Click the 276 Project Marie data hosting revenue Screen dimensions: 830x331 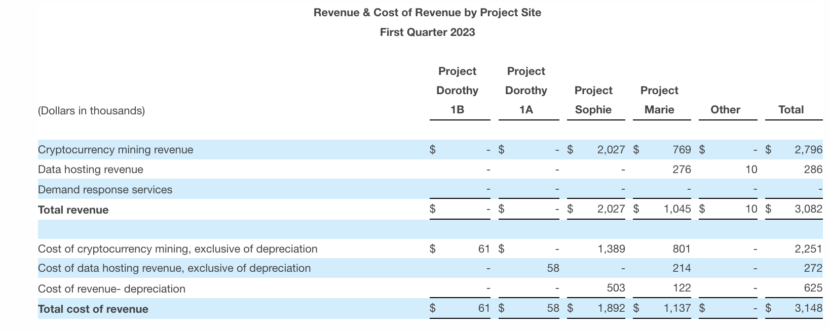coord(682,170)
